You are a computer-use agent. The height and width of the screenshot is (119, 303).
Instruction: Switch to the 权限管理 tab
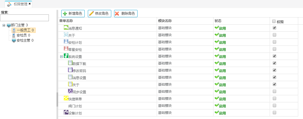(20, 4)
